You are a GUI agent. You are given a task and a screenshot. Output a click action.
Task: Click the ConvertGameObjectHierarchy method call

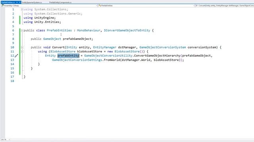coord(157,56)
